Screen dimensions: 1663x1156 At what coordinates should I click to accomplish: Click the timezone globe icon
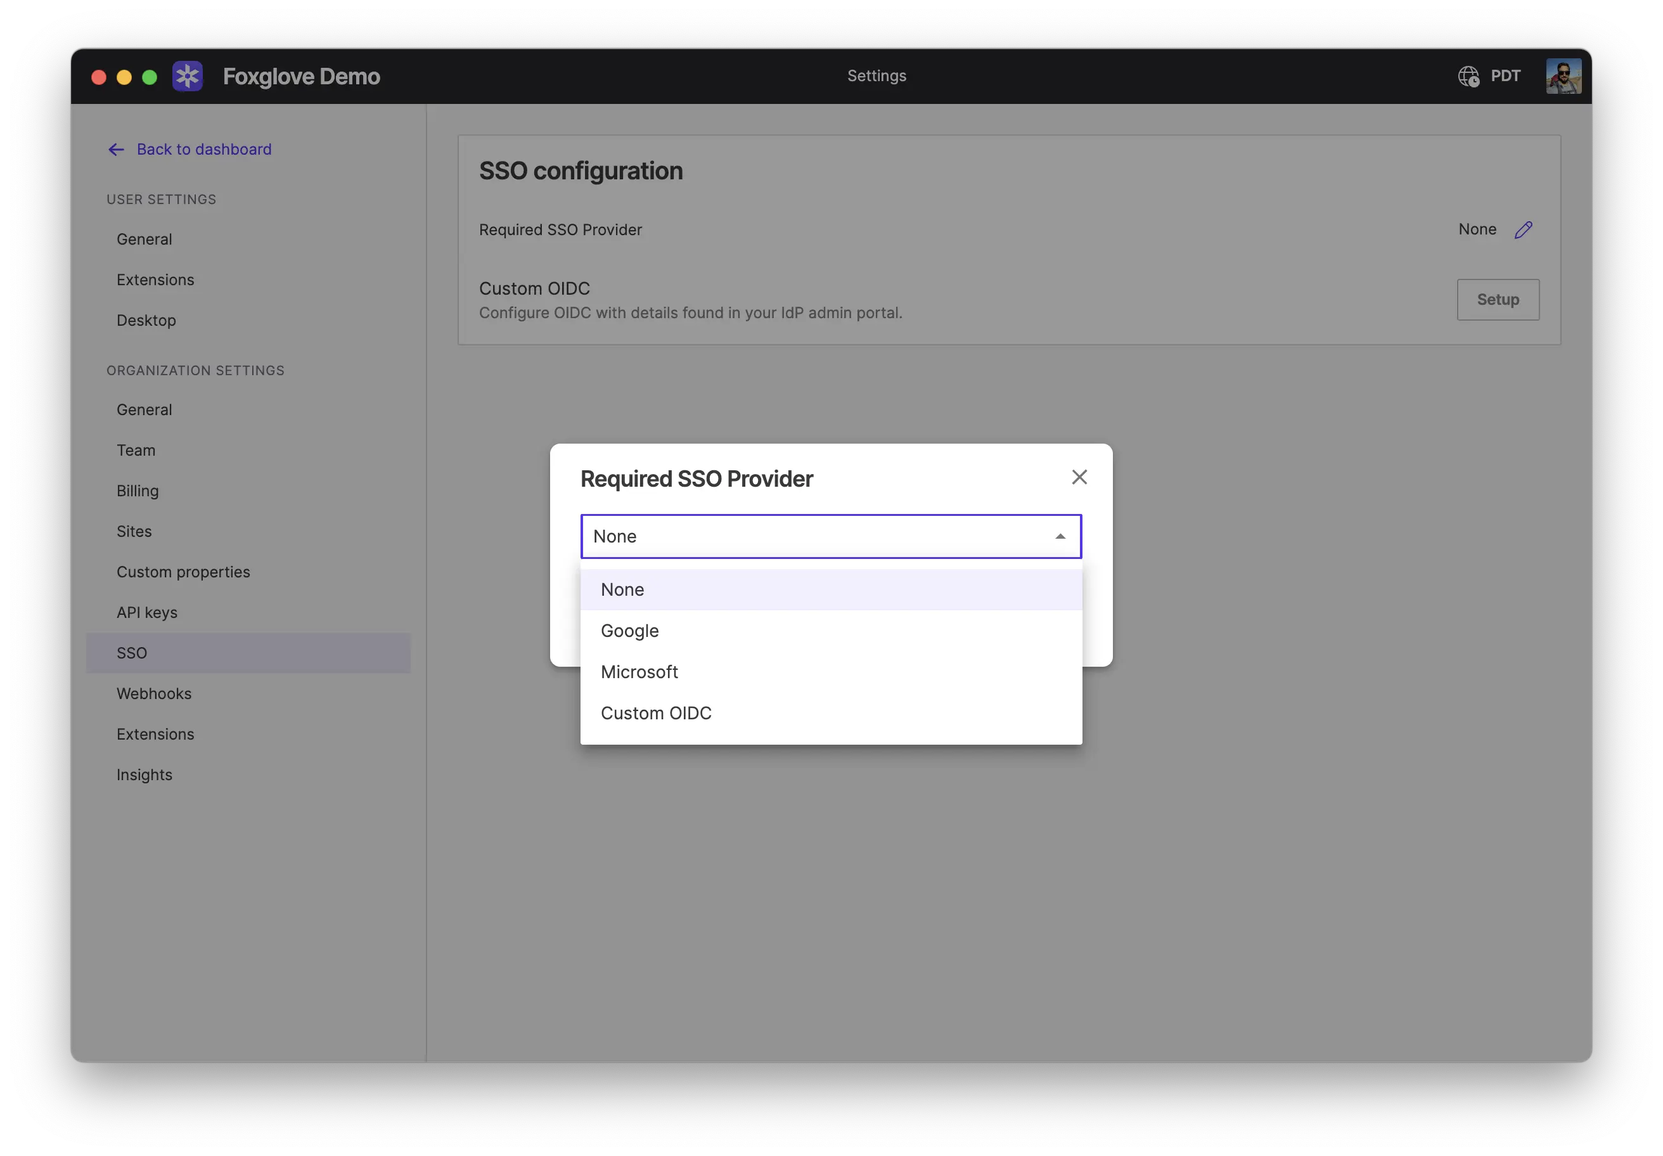pyautogui.click(x=1468, y=75)
